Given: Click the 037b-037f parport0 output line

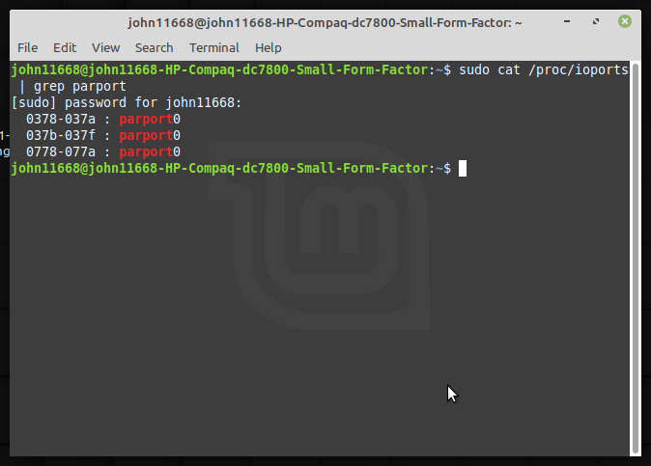Looking at the screenshot, I should [x=103, y=136].
